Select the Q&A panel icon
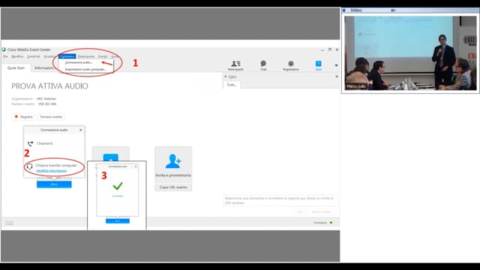The width and height of the screenshot is (480, 270). [318, 63]
